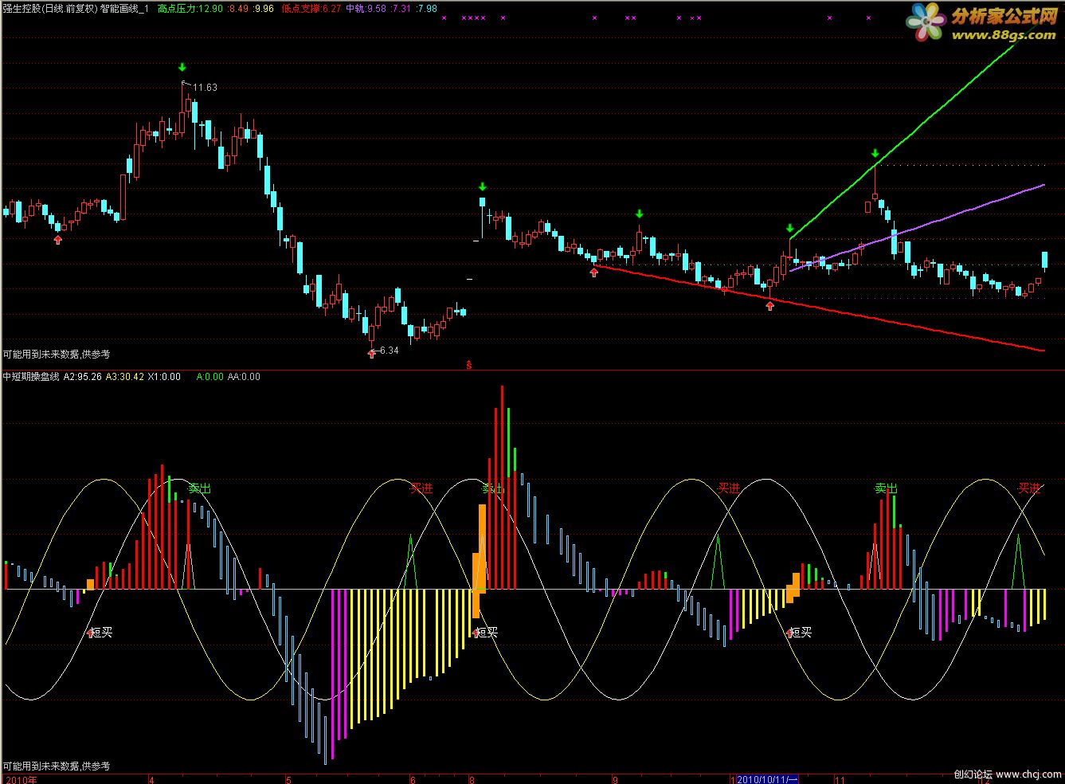Click green down arrow above August gap candle
This screenshot has width=1065, height=784.
482,187
